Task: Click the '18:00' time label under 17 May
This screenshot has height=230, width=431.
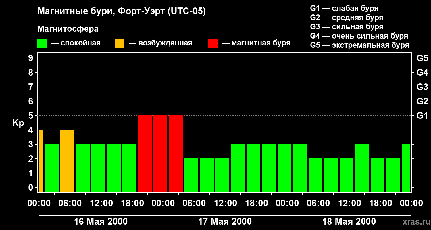Action: pos(256,203)
